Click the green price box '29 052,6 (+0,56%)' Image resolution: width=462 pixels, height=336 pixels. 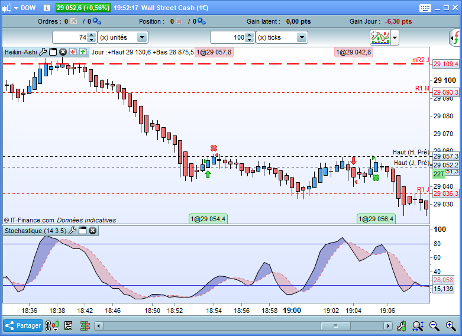point(83,8)
